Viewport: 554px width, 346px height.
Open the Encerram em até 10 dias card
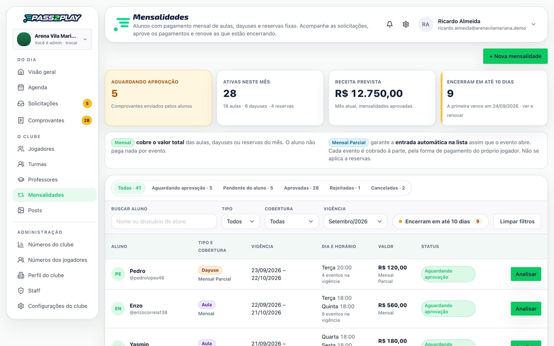[x=494, y=98]
